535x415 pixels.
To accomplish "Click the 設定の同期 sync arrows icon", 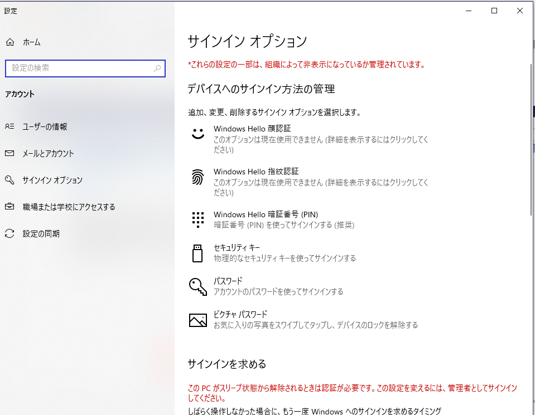I will 9,233.
